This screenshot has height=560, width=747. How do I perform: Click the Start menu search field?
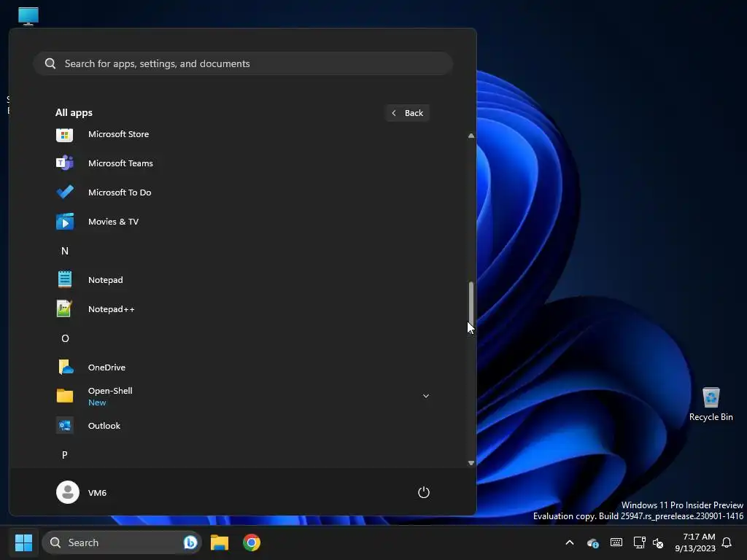pyautogui.click(x=243, y=63)
